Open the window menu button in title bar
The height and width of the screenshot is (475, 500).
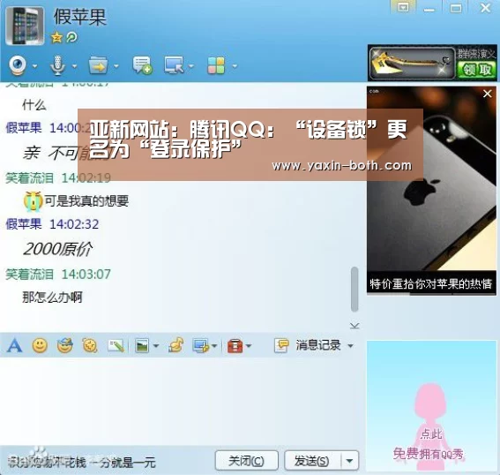403,7
